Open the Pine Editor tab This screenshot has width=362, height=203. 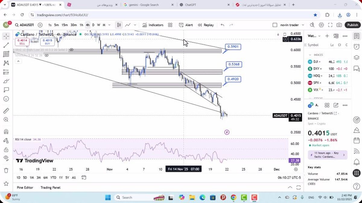[25, 187]
